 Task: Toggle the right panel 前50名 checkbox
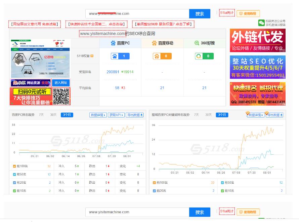tap(222, 183)
